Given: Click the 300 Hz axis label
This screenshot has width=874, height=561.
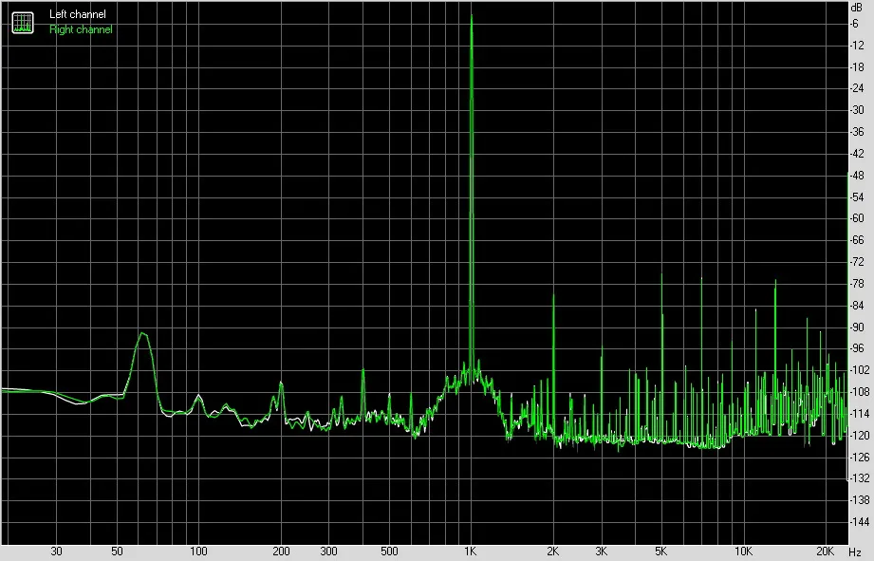Looking at the screenshot, I should tap(329, 552).
